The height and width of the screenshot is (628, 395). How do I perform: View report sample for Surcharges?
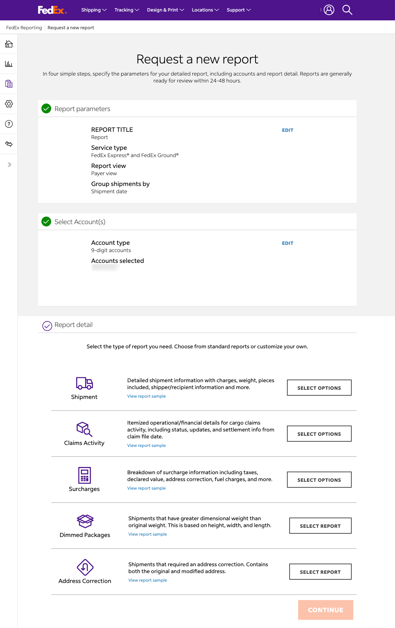click(146, 488)
